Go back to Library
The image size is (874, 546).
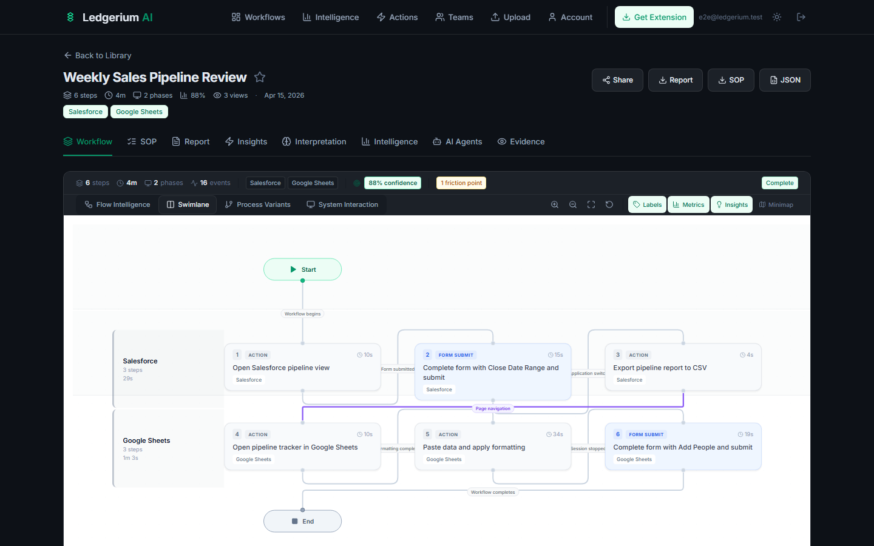[x=98, y=55]
